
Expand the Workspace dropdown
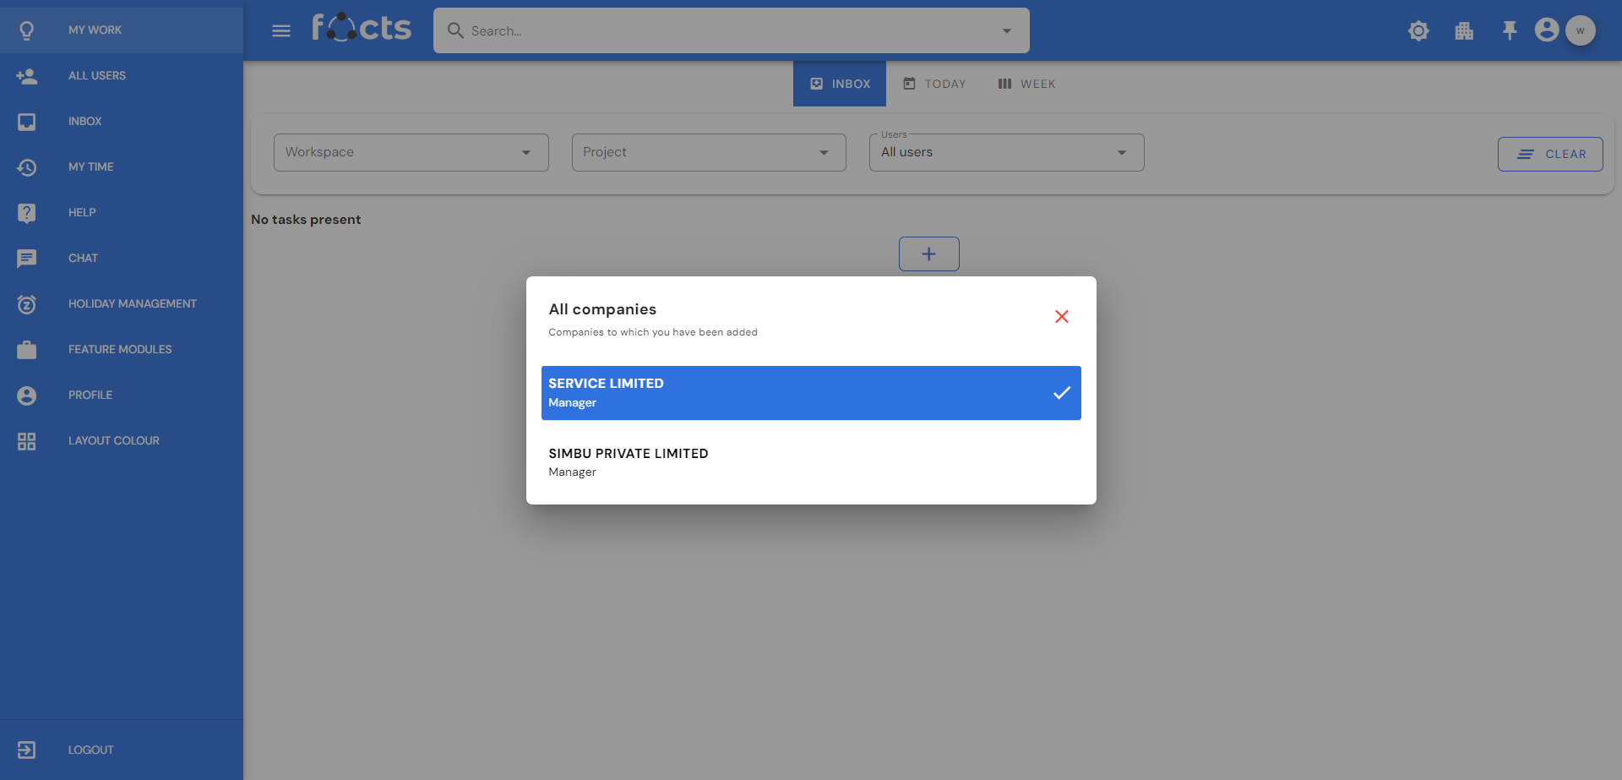(411, 153)
